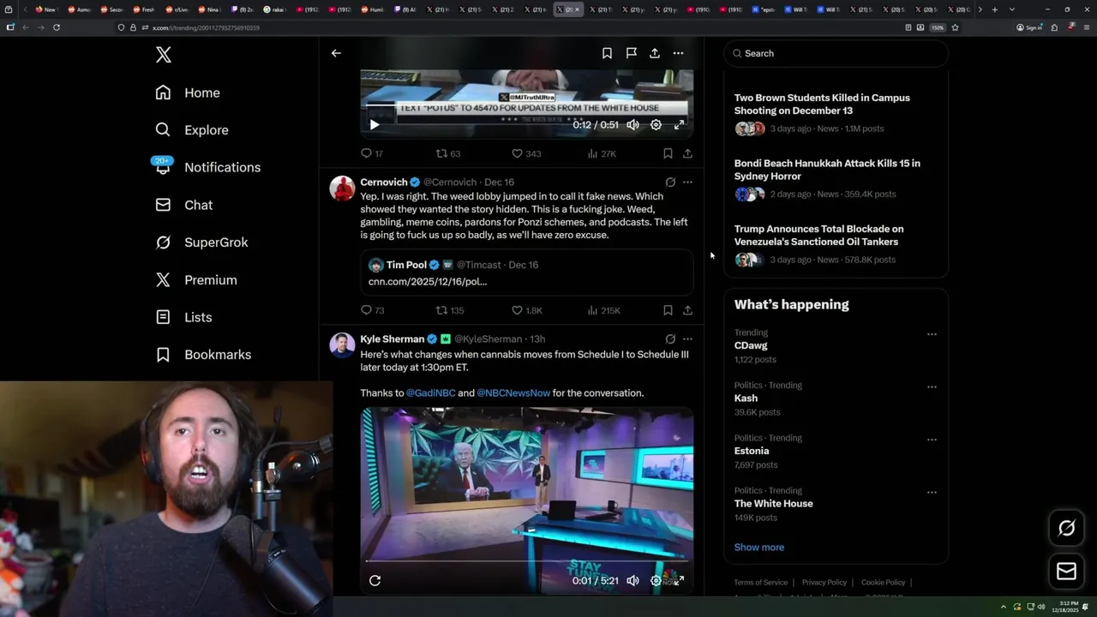Open Lists from the sidebar
1097x617 pixels.
pos(184,317)
